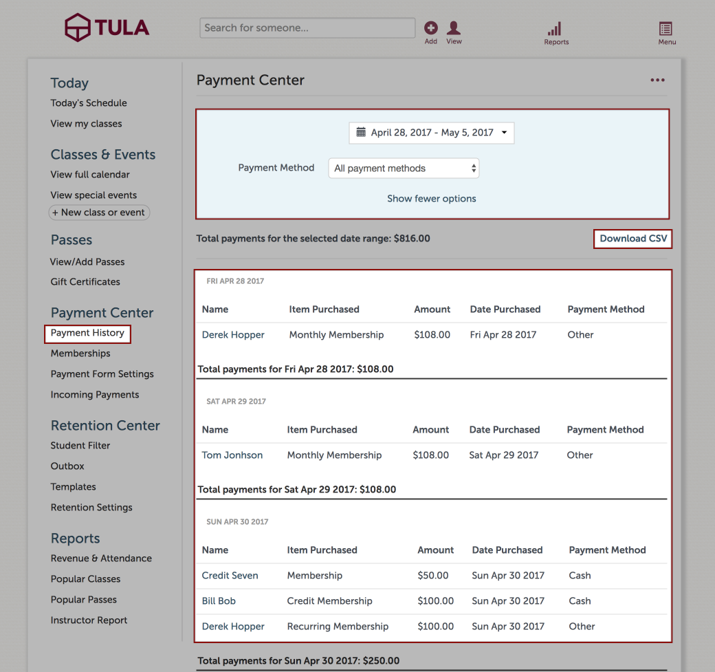The height and width of the screenshot is (672, 715).
Task: Click Classes & Events sidebar heading
Action: click(x=103, y=155)
